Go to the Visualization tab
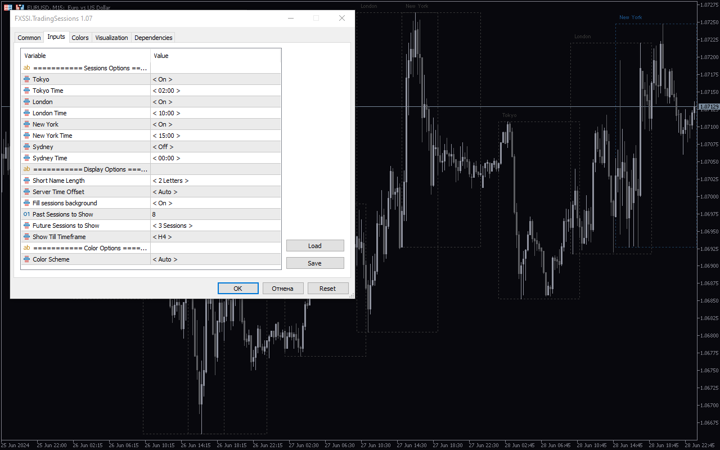Image resolution: width=720 pixels, height=450 pixels. point(112,38)
